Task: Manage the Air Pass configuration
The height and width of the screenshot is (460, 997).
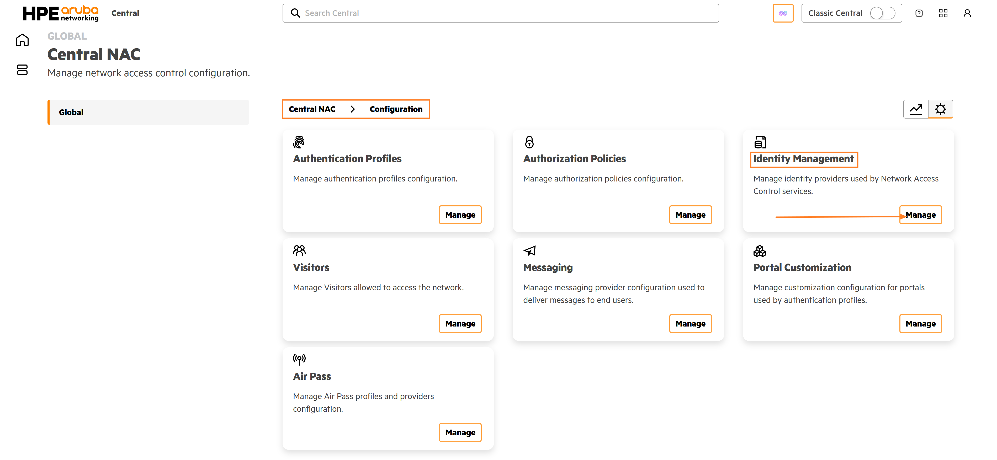Action: (460, 432)
